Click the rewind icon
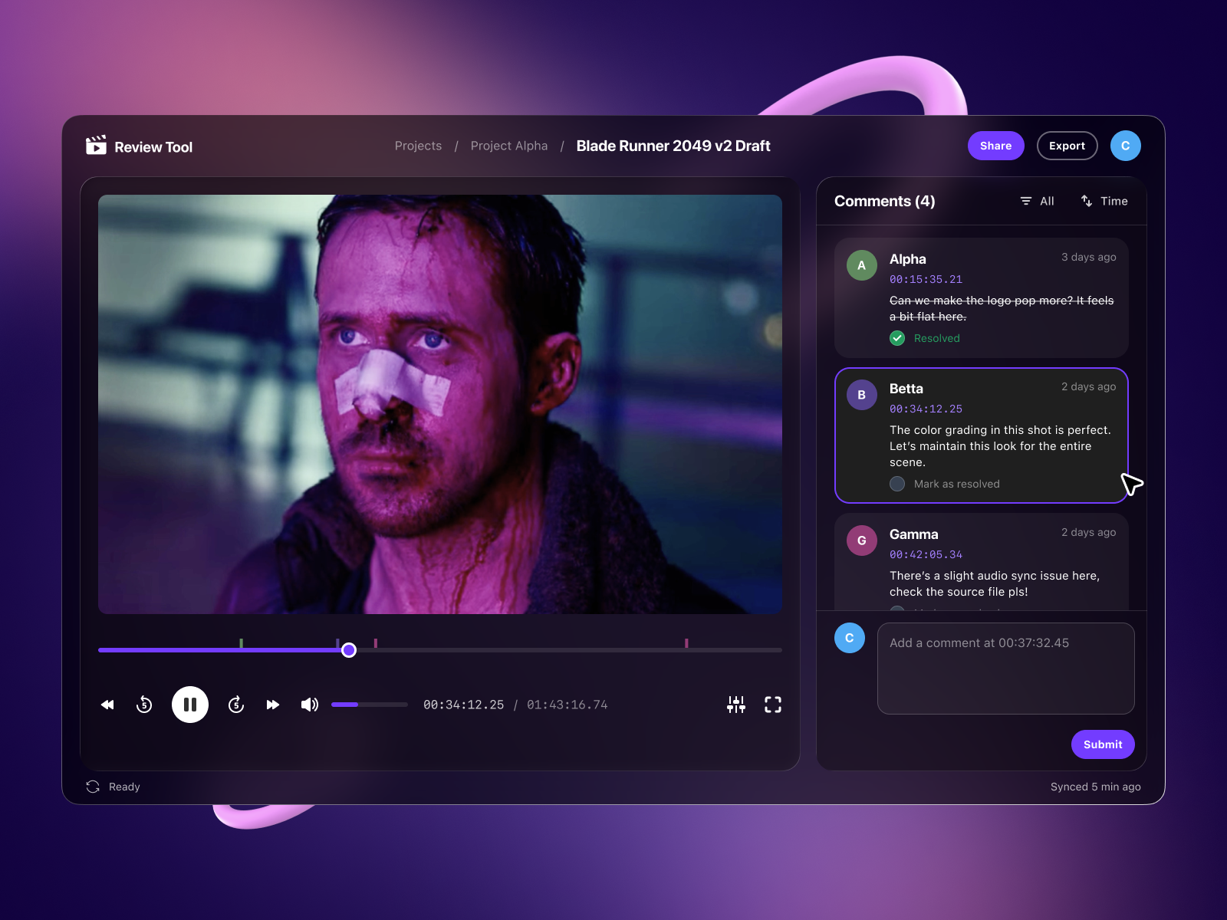Image resolution: width=1227 pixels, height=920 pixels. tap(107, 704)
